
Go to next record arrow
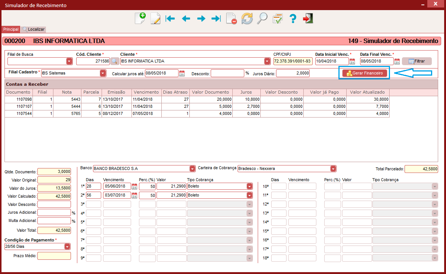[201, 19]
